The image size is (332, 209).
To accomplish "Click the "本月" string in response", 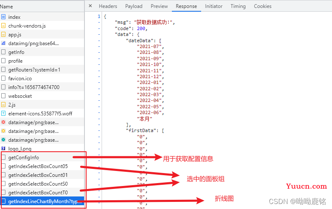I will tap(145, 119).
